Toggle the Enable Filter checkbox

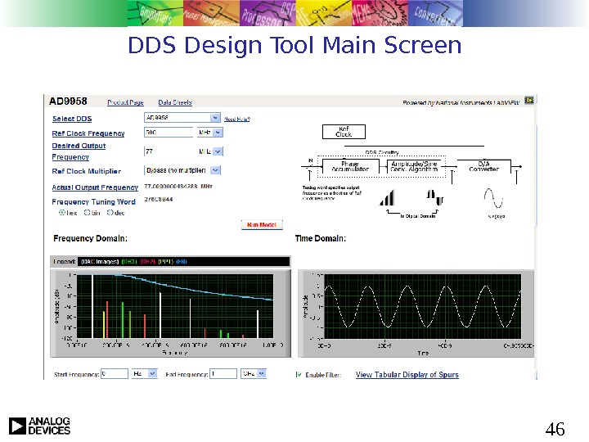tap(299, 374)
